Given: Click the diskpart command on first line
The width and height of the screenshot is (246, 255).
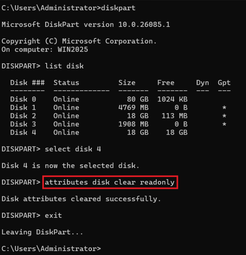Looking at the screenshot, I should pos(118,8).
